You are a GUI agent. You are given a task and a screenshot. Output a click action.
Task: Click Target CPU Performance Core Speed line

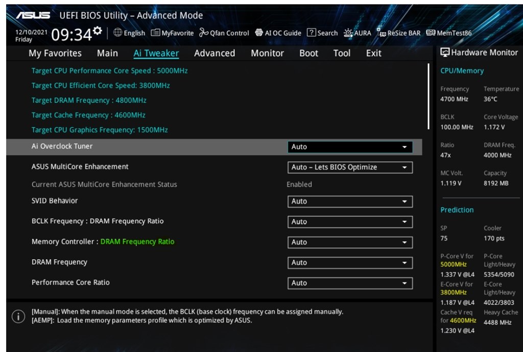[109, 71]
